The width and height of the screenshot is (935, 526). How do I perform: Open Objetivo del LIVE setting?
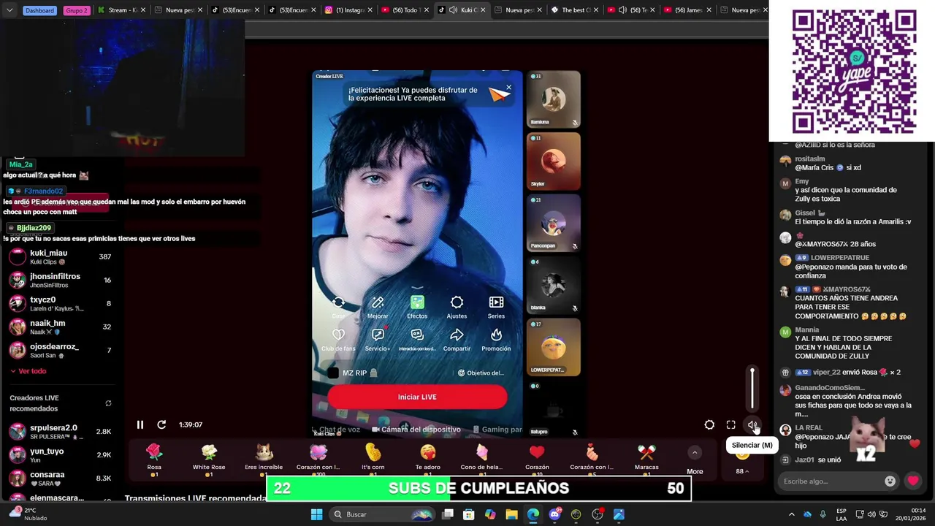[x=481, y=373]
